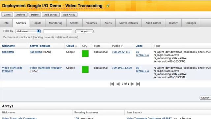Click the deployment lock icon beside title
The width and height of the screenshot is (211, 119).
pyautogui.click(x=108, y=6)
